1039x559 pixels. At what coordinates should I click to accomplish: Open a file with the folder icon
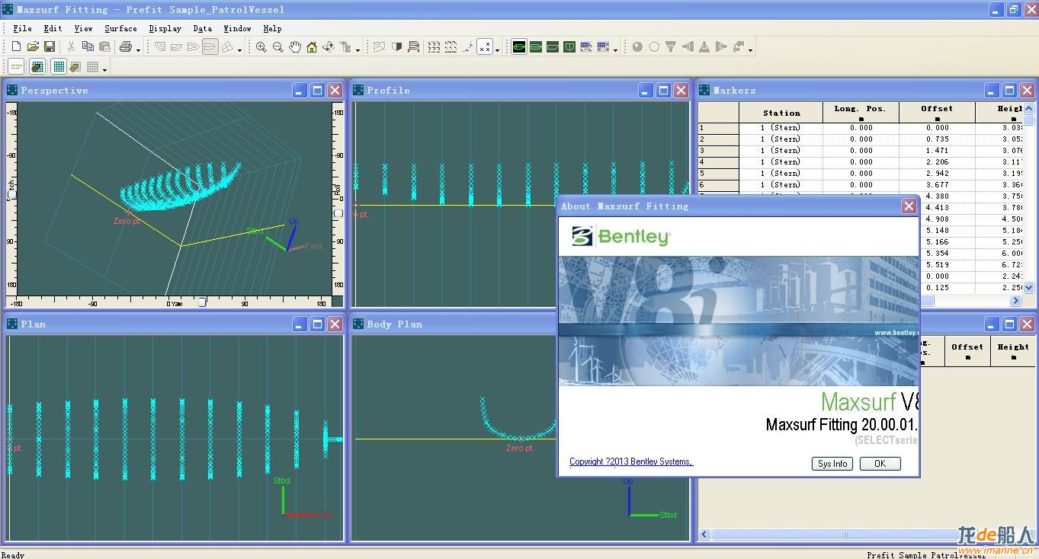(33, 47)
